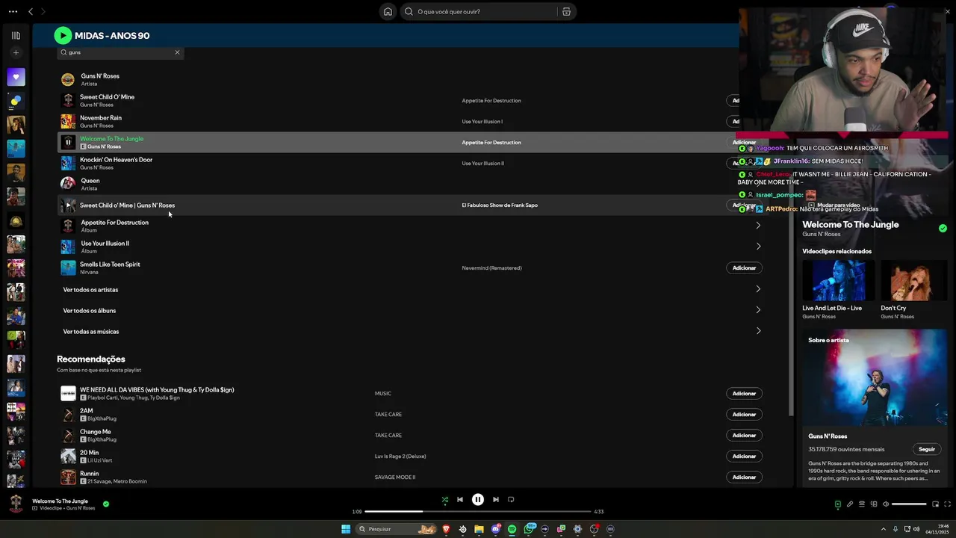Toggle repeat in the player bar
956x538 pixels.
click(511, 500)
